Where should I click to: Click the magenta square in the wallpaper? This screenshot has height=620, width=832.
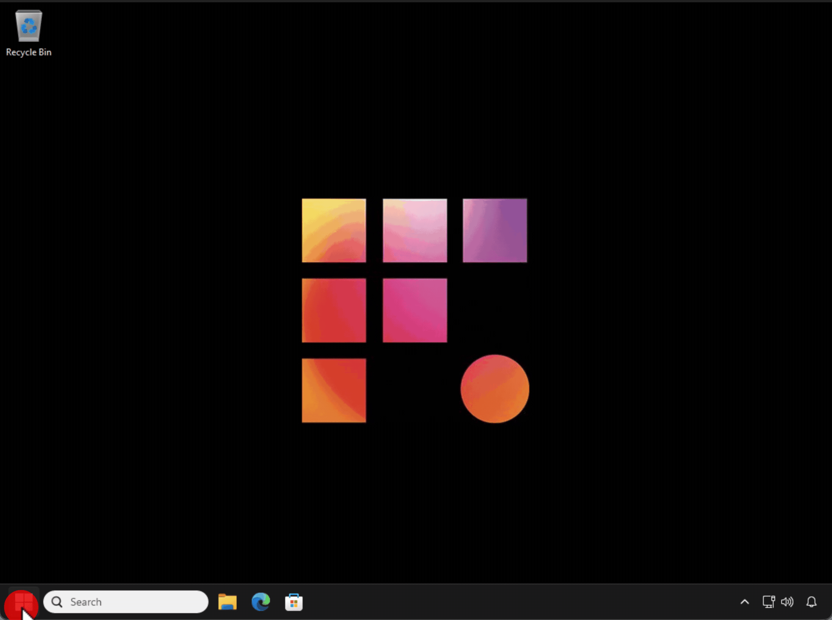414,310
